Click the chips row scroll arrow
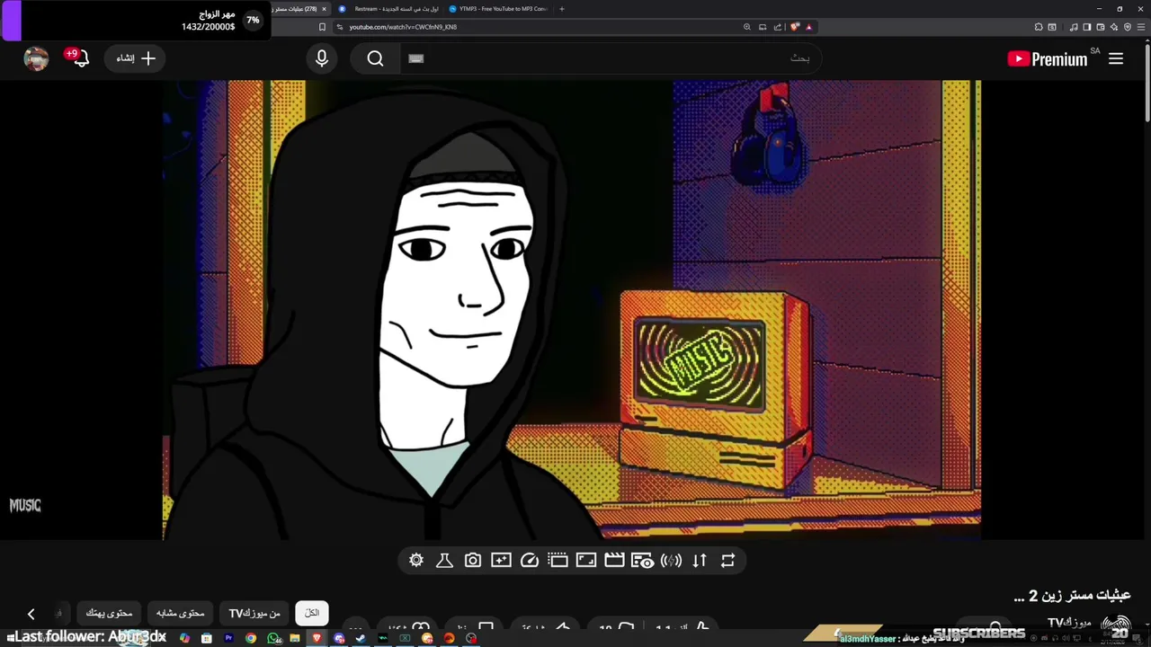The image size is (1151, 647). 31,614
